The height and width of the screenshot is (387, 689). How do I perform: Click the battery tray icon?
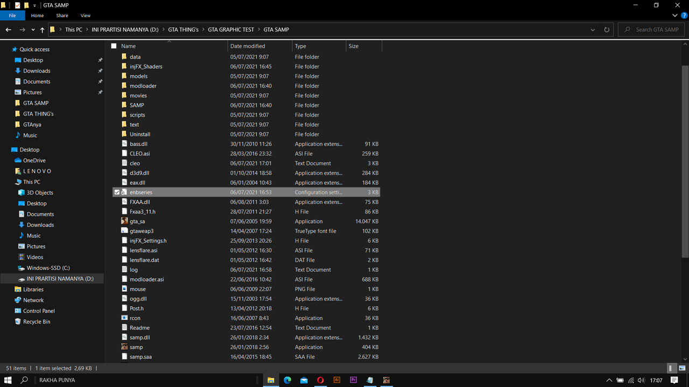(620, 380)
